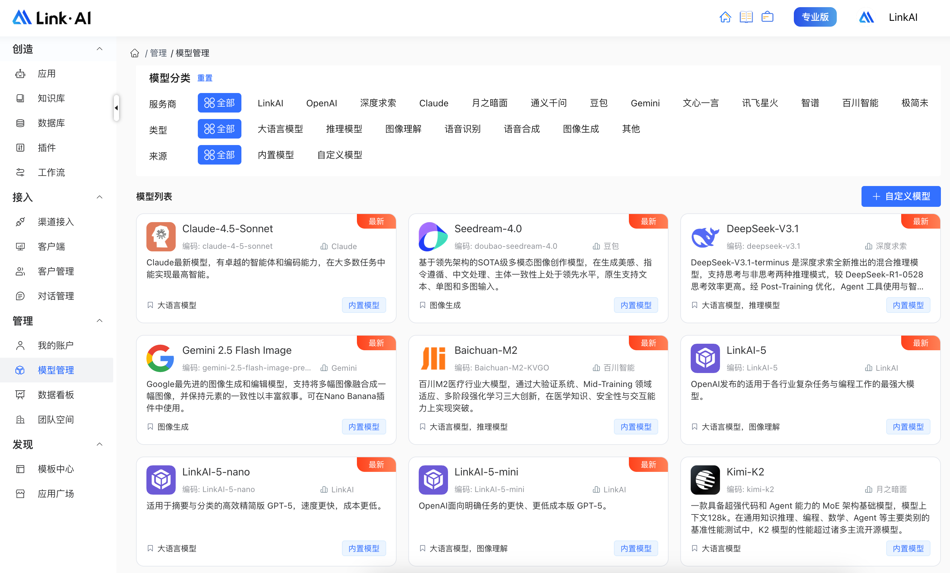Collapse the 发现 sidebar section

tap(100, 444)
